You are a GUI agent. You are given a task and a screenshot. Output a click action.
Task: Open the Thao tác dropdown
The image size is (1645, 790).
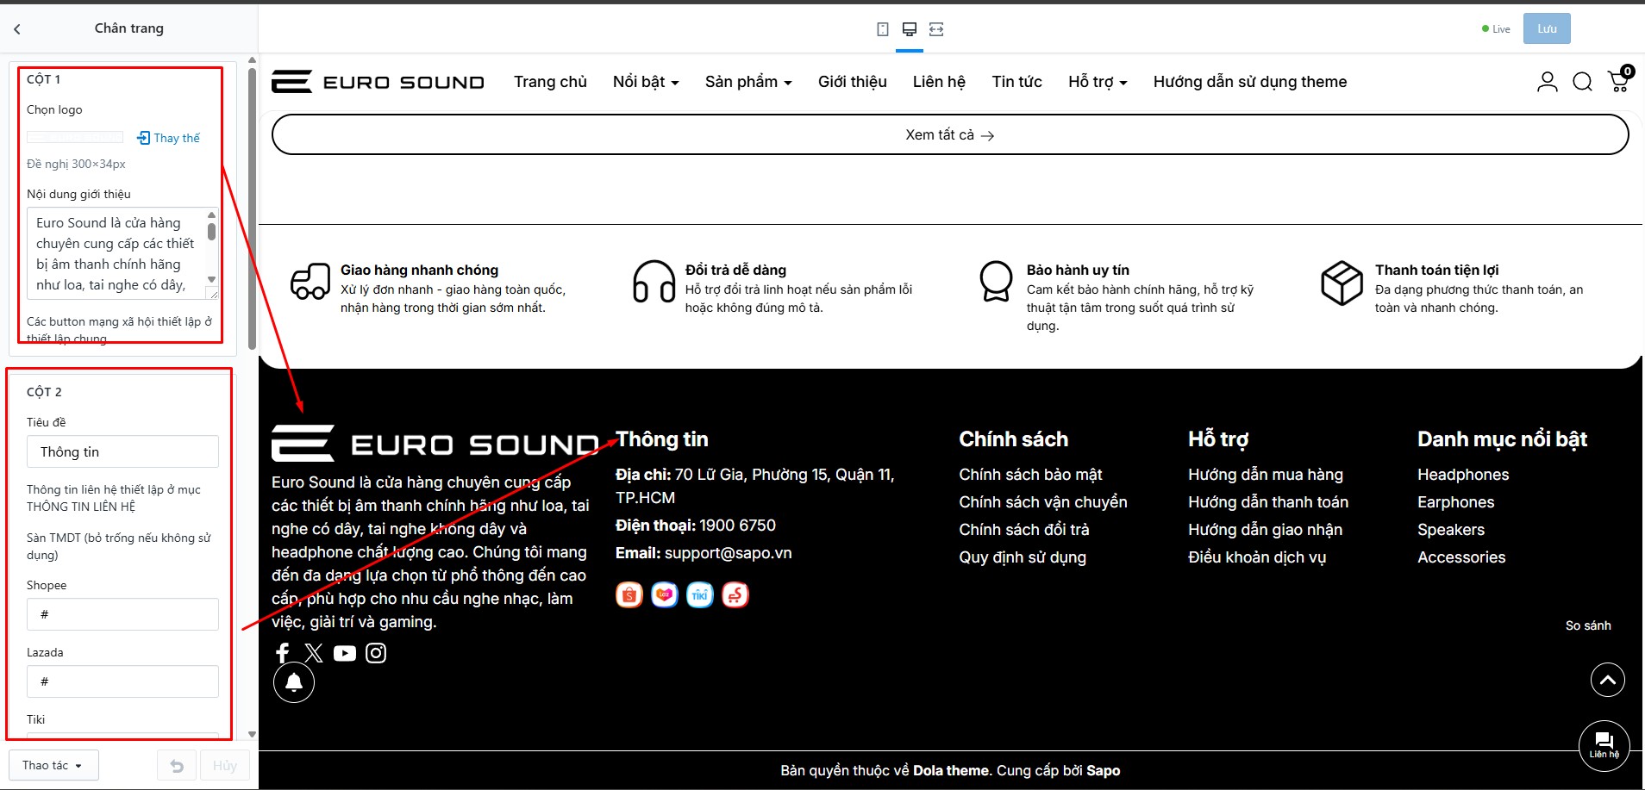(53, 765)
